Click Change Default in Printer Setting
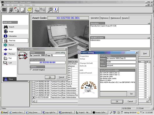 coord(86,63)
